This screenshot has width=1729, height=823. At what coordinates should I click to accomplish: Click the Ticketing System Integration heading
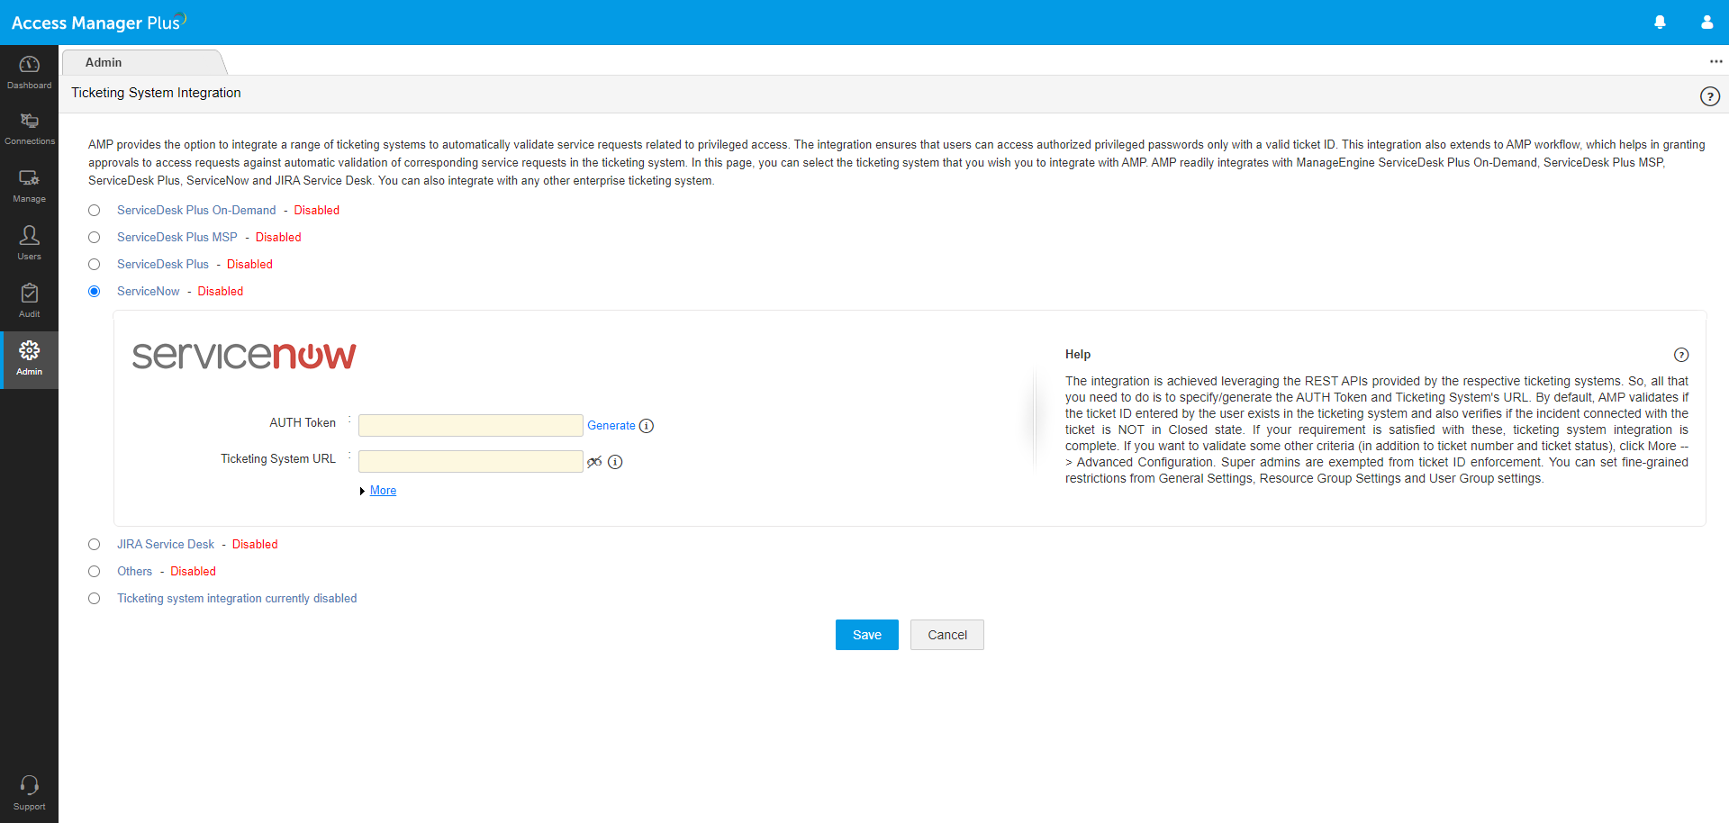click(x=156, y=93)
